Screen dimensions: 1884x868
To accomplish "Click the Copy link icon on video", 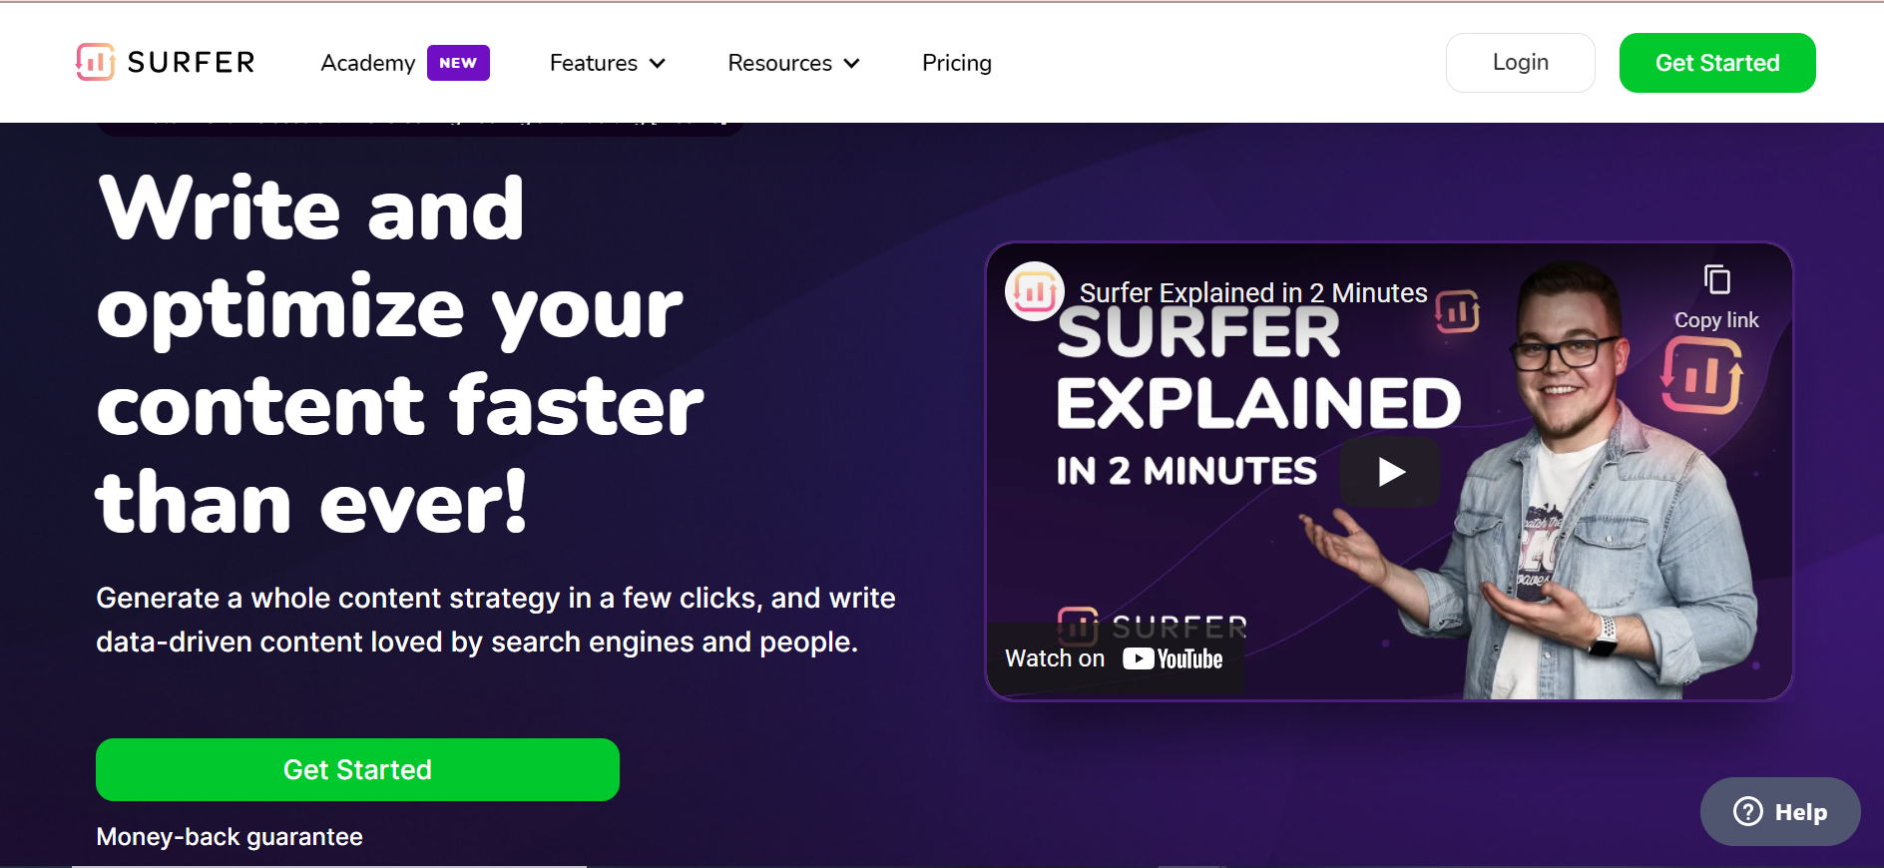I will click(x=1716, y=280).
